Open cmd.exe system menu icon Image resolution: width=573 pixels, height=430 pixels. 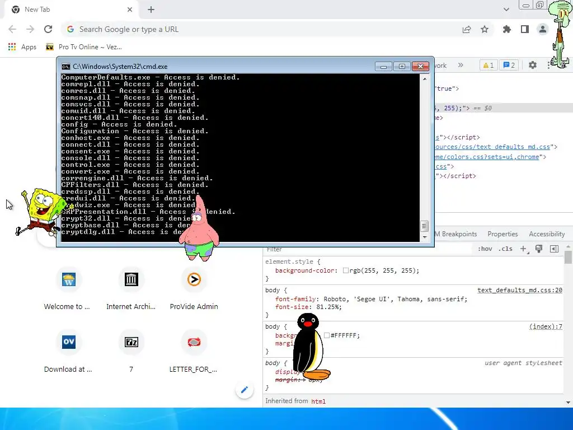coord(66,67)
